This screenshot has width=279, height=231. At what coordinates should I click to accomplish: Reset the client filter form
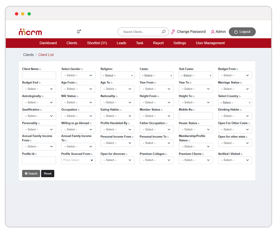[x=48, y=174]
